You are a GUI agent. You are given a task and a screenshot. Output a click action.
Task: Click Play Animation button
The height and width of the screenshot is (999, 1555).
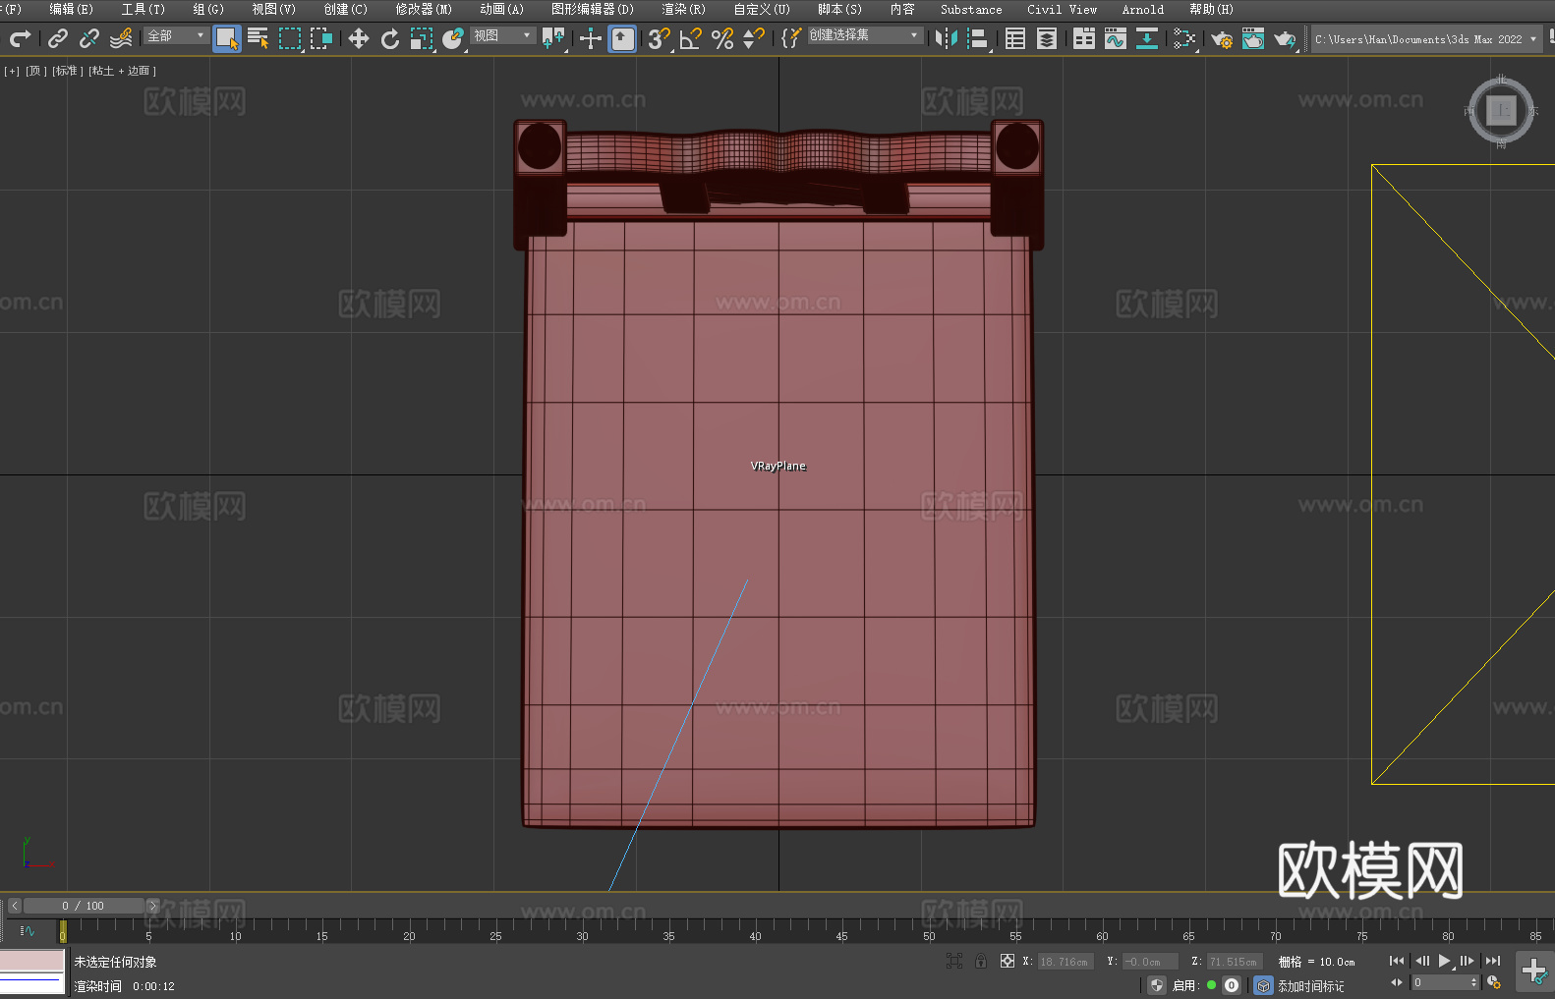(x=1445, y=961)
